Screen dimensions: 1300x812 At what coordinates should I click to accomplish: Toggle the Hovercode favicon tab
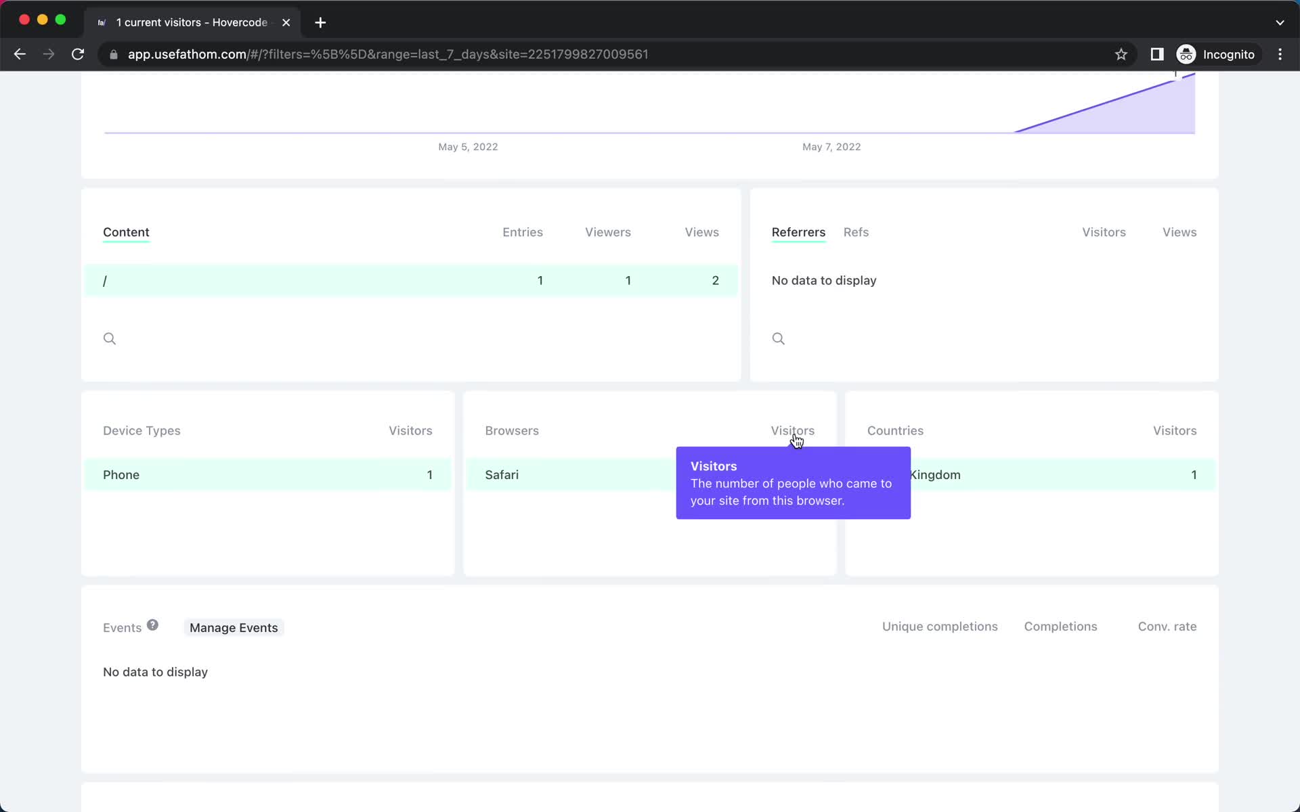[101, 22]
